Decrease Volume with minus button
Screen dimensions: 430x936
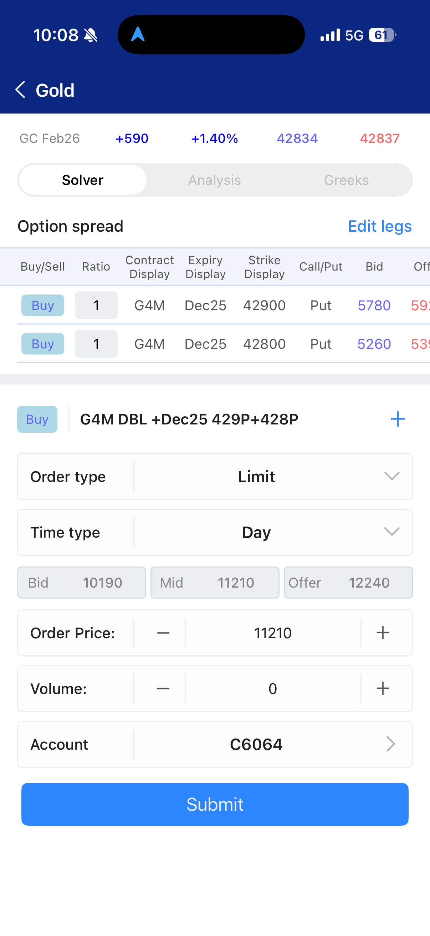pyautogui.click(x=163, y=689)
